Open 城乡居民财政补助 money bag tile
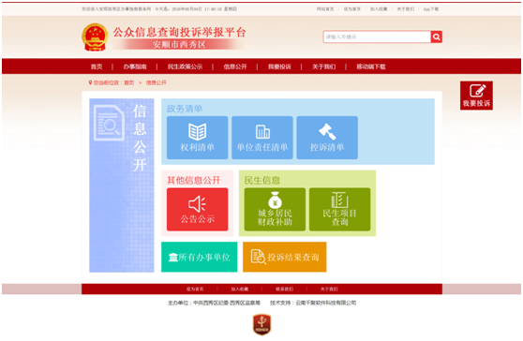523x341 pixels. tap(275, 209)
